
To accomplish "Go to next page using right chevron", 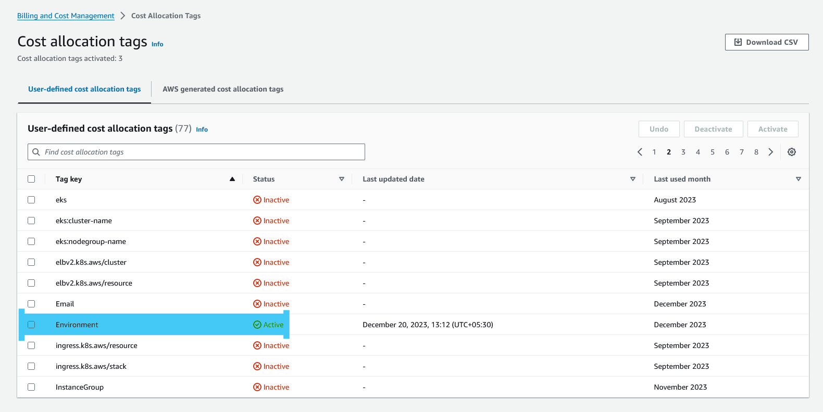I will pyautogui.click(x=771, y=152).
